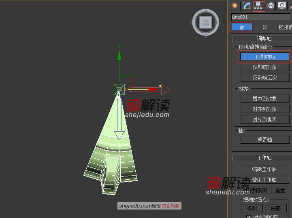Click the Line001 object name field

pos(261,17)
